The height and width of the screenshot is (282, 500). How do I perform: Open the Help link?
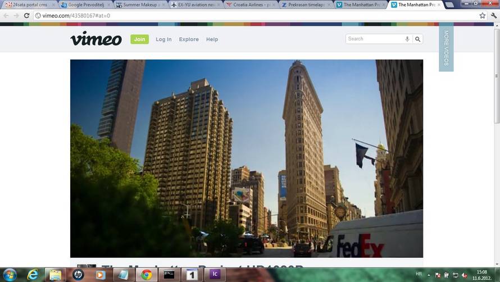(x=212, y=39)
